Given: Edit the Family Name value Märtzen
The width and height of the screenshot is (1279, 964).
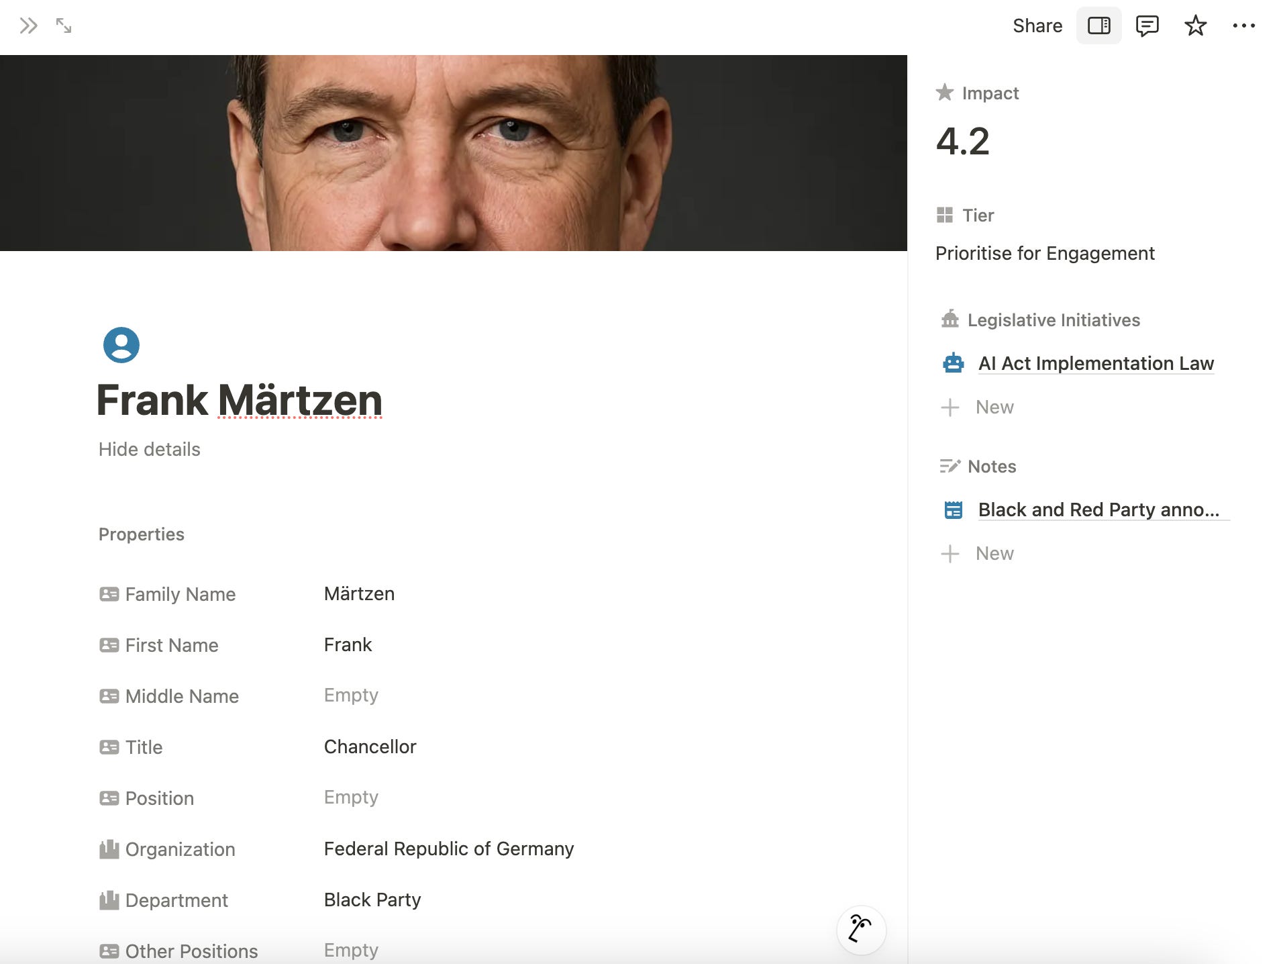Looking at the screenshot, I should point(359,593).
